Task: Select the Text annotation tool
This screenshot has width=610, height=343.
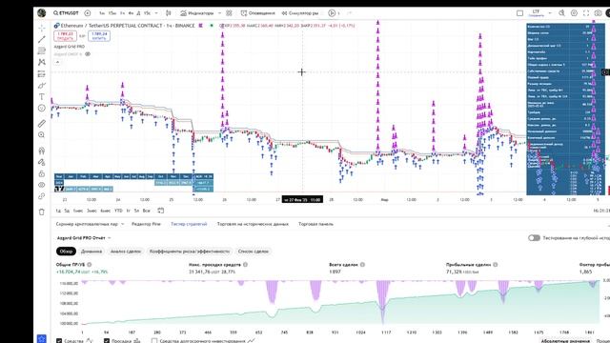Action: pyautogui.click(x=42, y=96)
